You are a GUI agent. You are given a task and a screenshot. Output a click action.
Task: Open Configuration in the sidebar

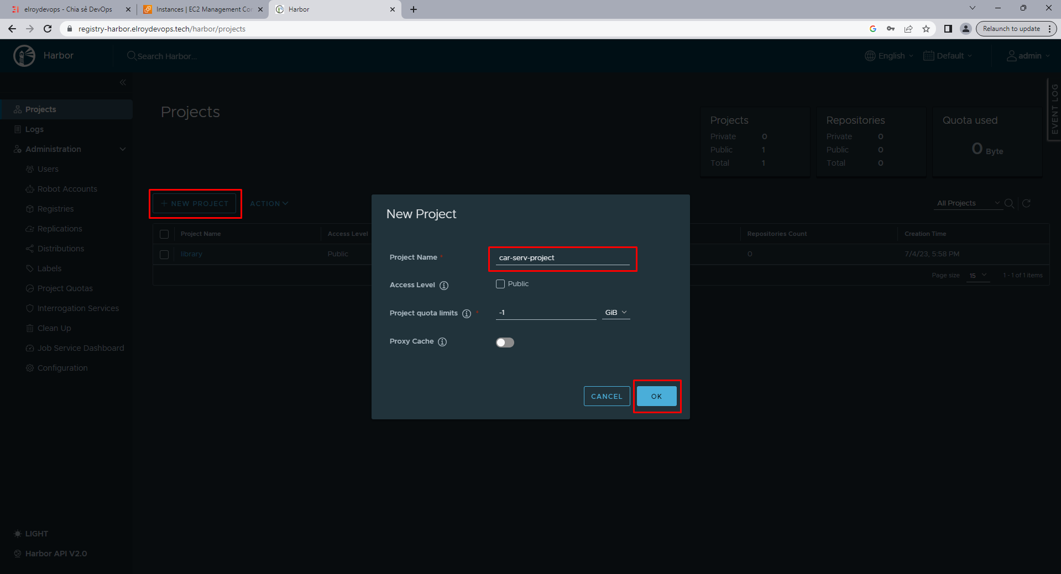[x=62, y=368]
